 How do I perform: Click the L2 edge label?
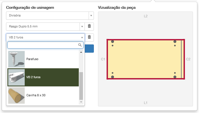pyautogui.click(x=146, y=16)
